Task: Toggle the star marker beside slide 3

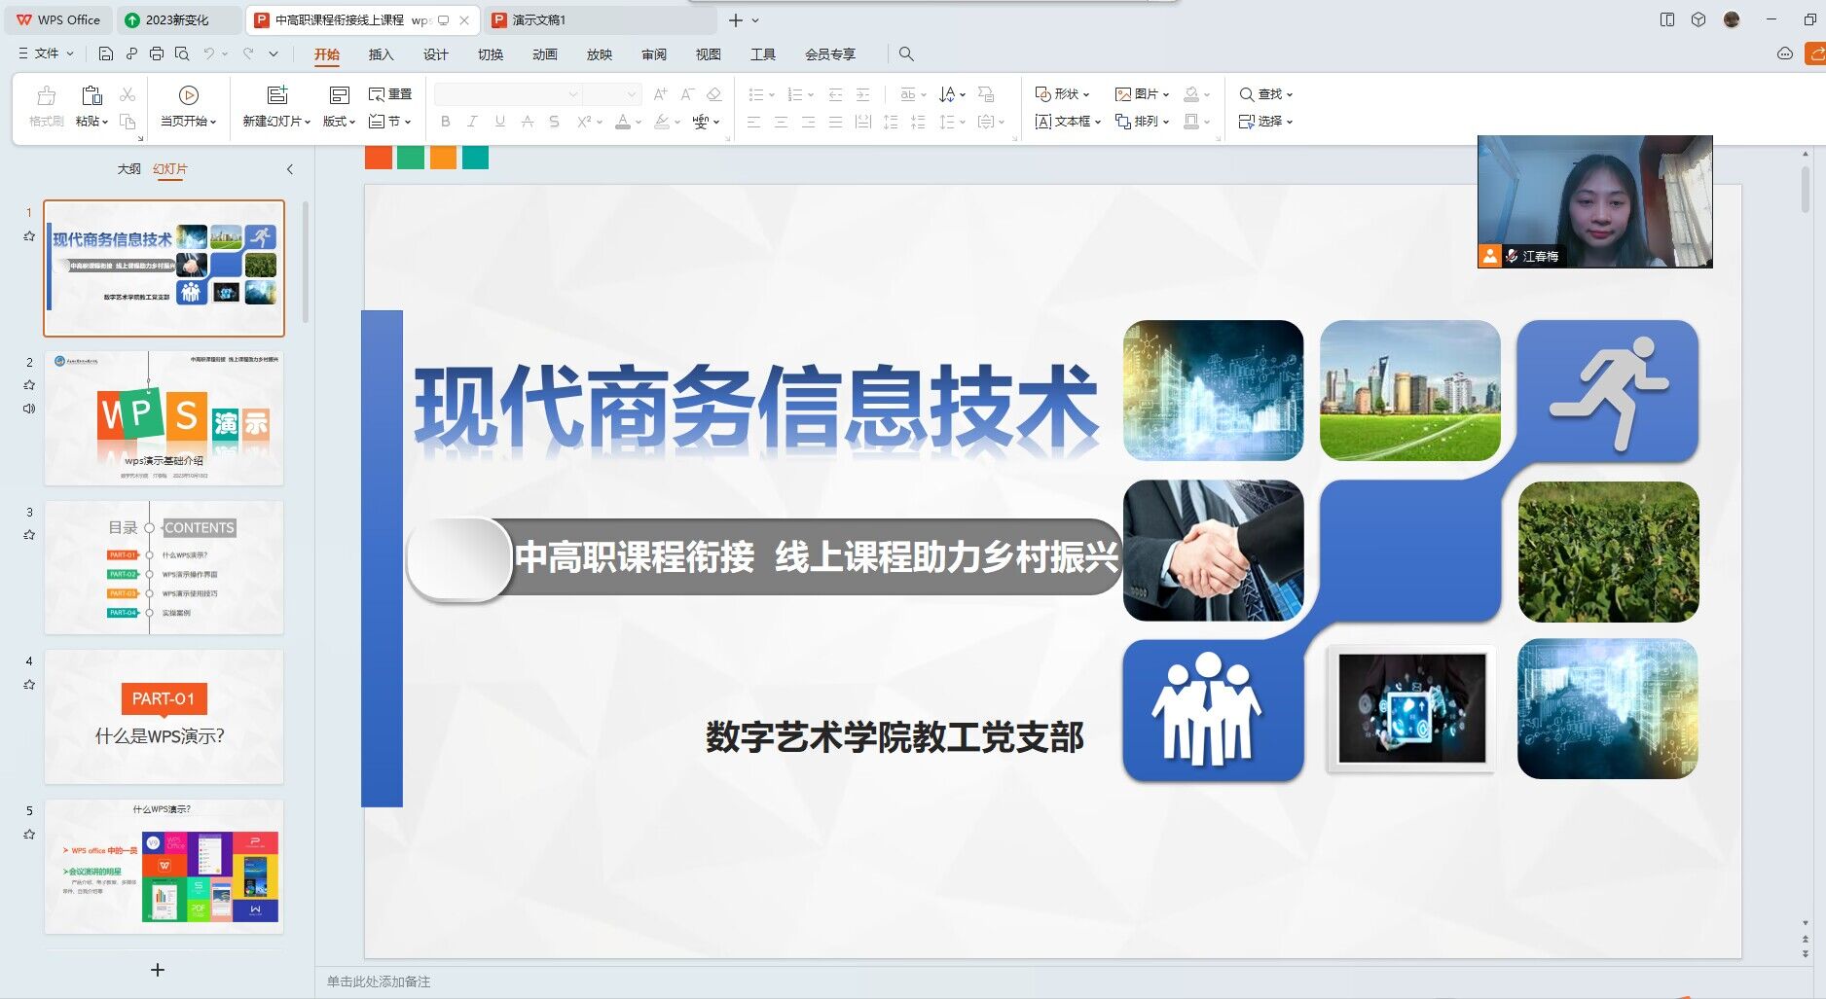Action: tap(29, 535)
